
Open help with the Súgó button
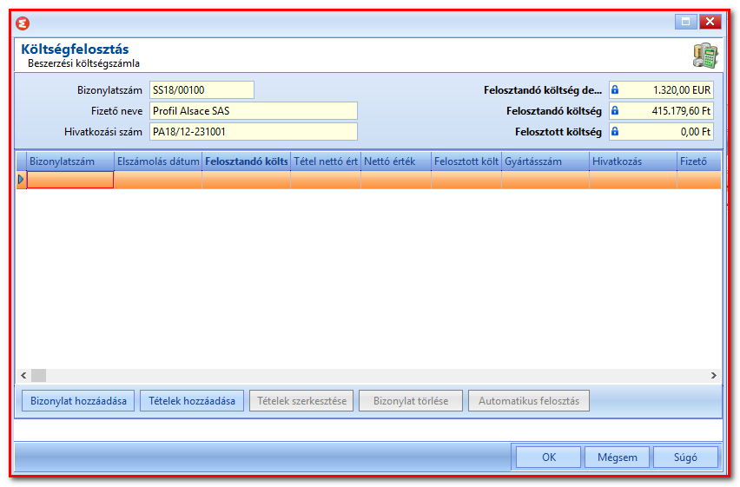coord(685,457)
